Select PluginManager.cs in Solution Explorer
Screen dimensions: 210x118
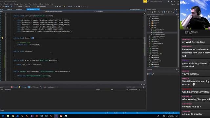158,43
